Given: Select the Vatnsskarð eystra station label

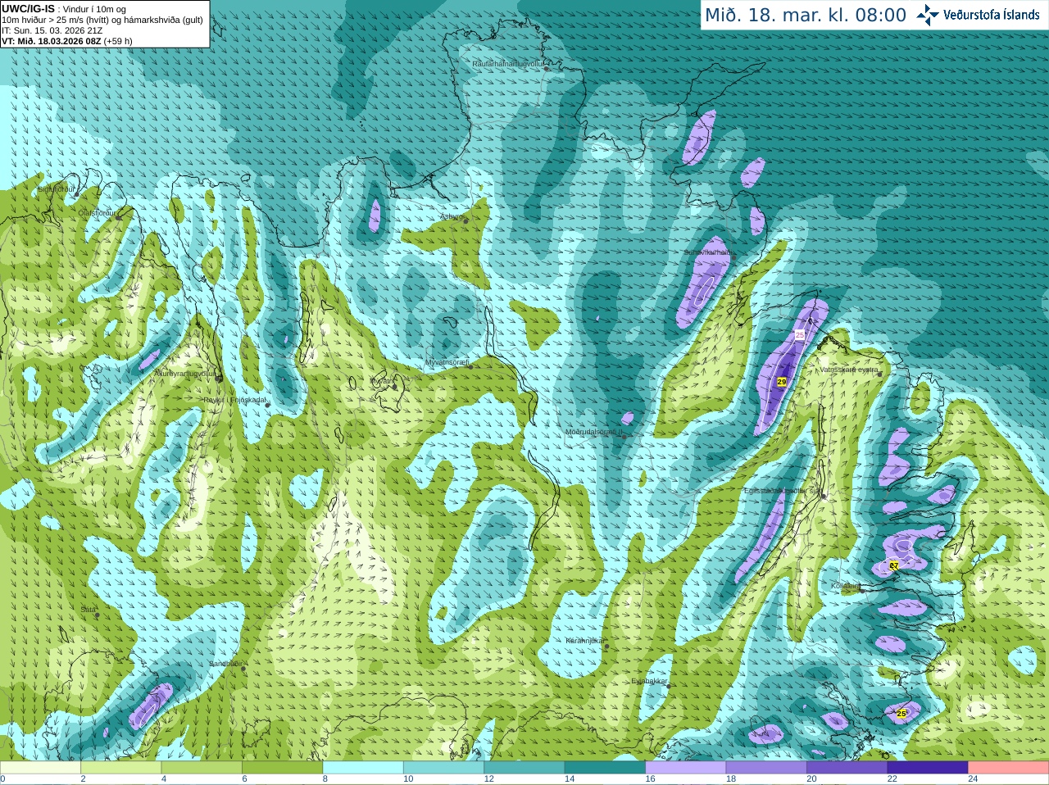Looking at the screenshot, I should click(x=849, y=370).
